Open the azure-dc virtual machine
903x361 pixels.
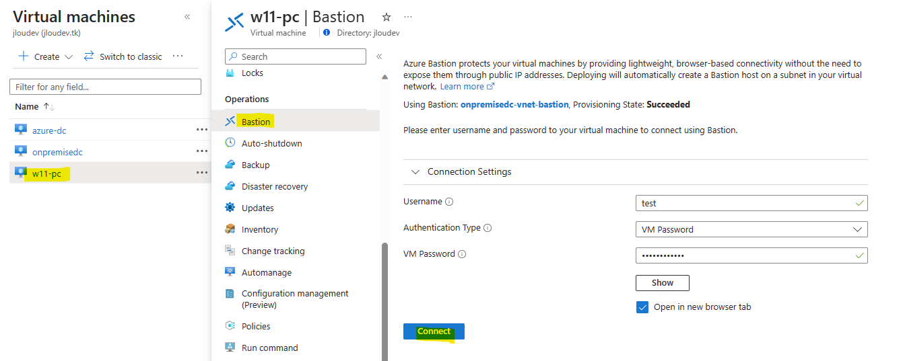[49, 130]
